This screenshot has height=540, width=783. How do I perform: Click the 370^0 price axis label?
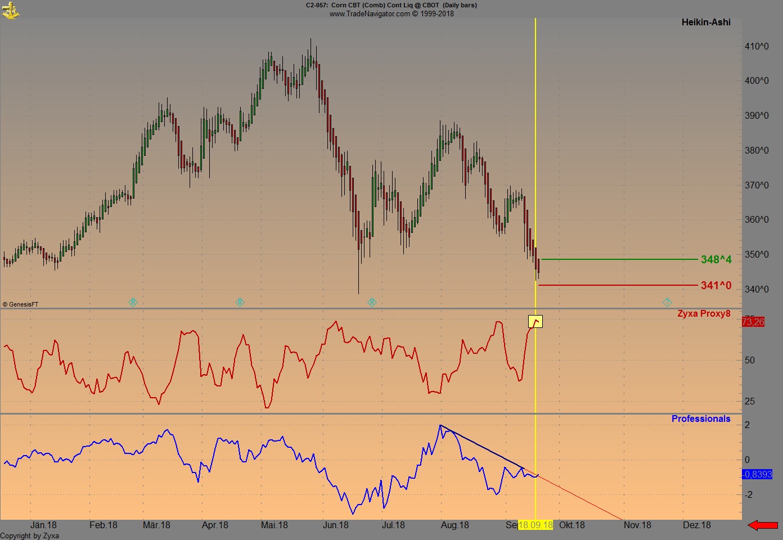757,185
